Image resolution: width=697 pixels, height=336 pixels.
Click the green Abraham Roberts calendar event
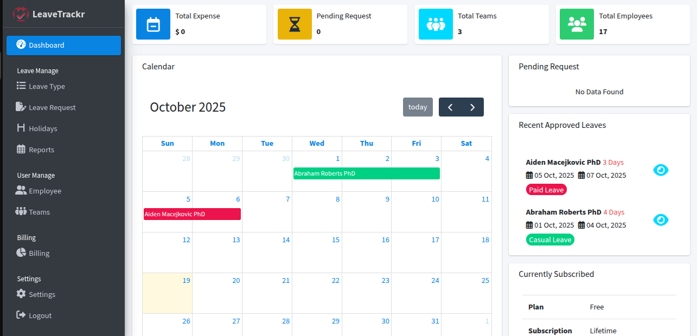366,173
